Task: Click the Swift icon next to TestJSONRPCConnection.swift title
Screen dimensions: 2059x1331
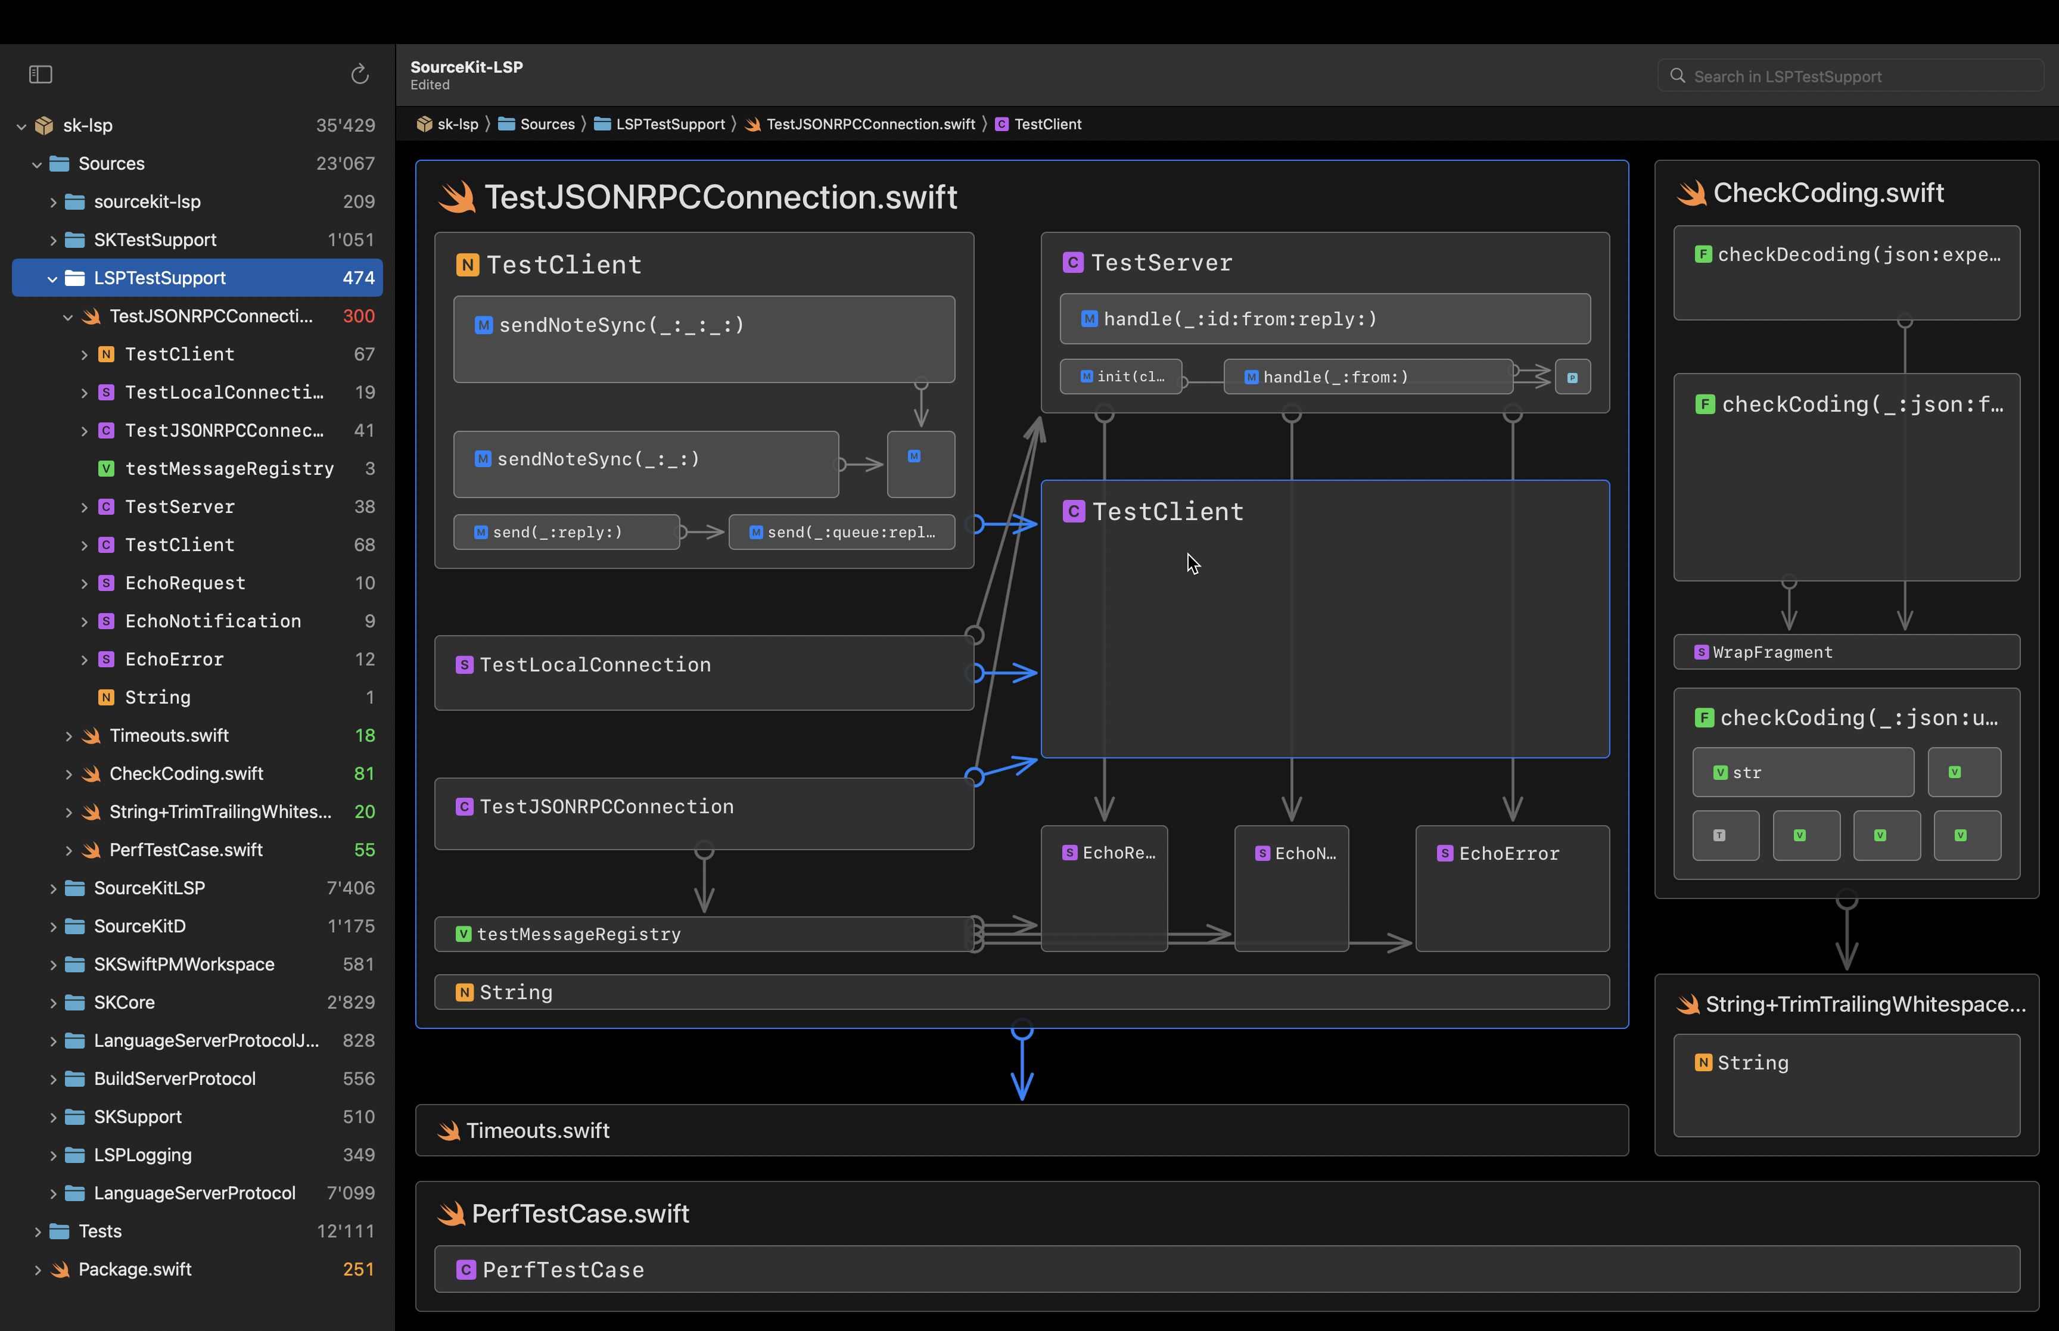Action: pos(457,196)
